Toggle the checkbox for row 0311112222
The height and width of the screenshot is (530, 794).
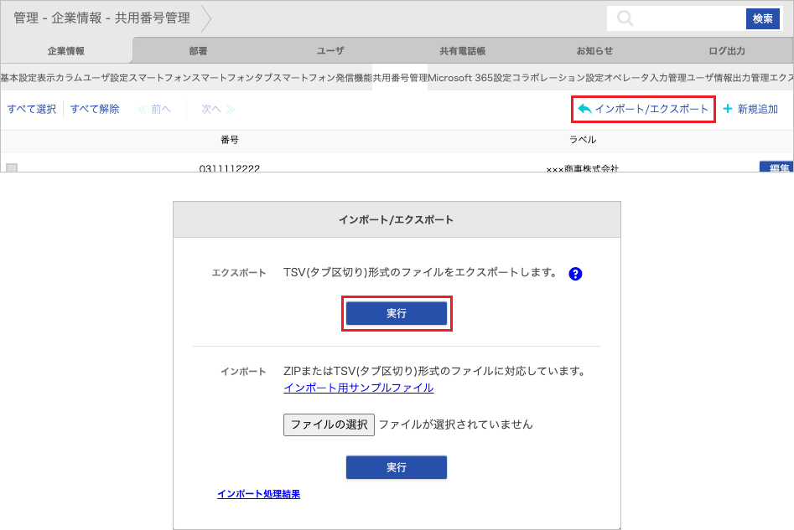coord(12,167)
